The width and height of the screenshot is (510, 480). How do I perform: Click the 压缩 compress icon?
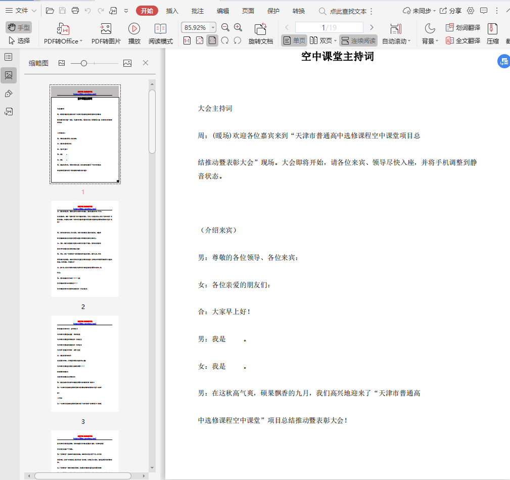(x=492, y=29)
